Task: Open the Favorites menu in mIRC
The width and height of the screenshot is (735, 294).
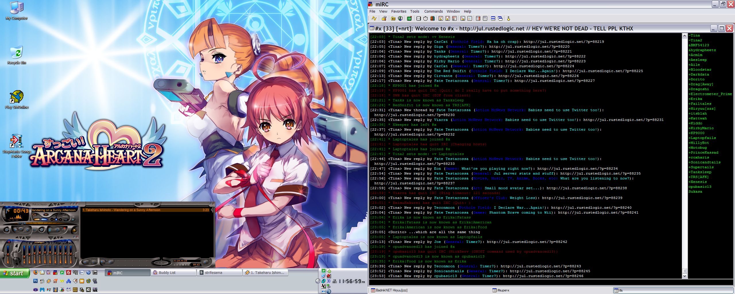Action: pyautogui.click(x=399, y=11)
